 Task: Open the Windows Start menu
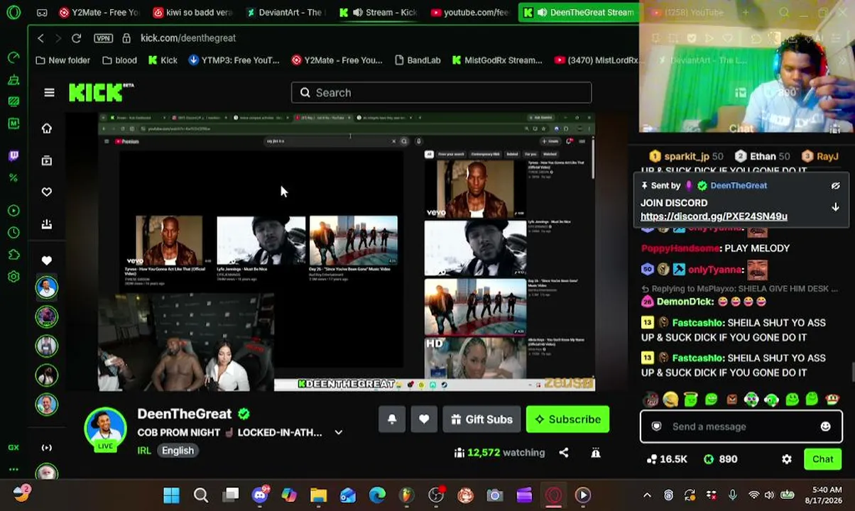click(x=171, y=495)
